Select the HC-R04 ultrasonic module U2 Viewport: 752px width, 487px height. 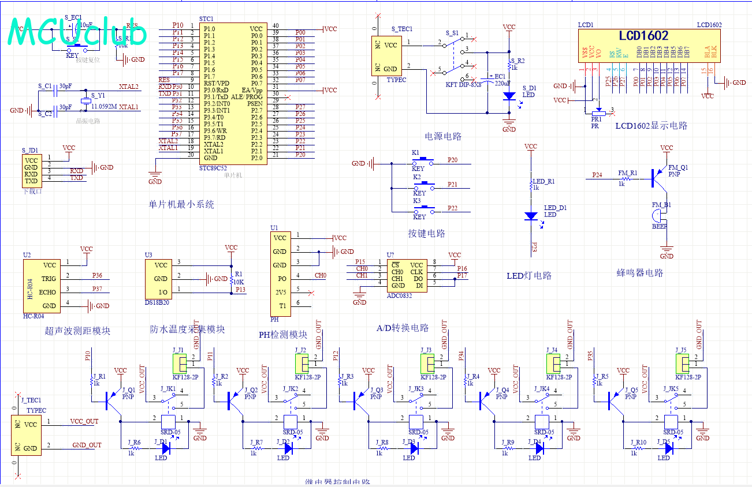point(40,286)
